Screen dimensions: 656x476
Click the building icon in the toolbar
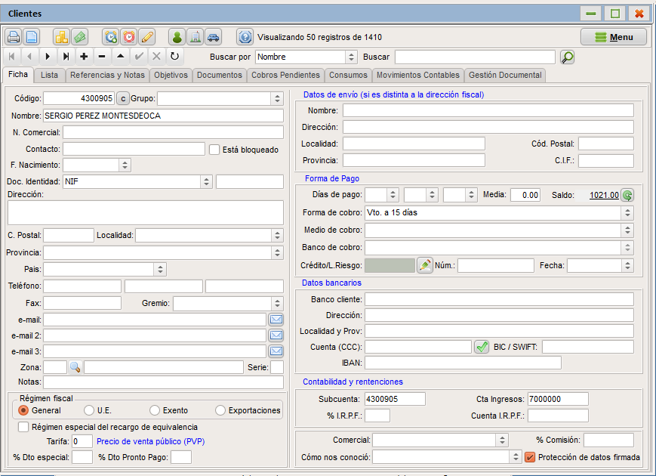195,37
